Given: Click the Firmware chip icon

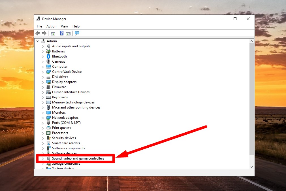Looking at the screenshot, I should coord(48,87).
